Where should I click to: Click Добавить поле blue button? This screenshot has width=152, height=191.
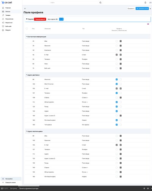[x=142, y=8]
